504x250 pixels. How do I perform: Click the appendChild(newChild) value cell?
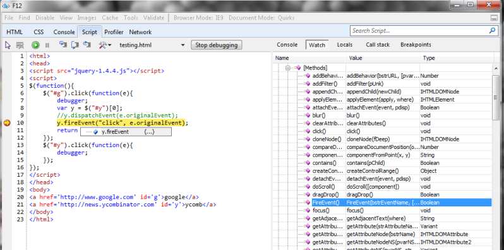(x=383, y=92)
